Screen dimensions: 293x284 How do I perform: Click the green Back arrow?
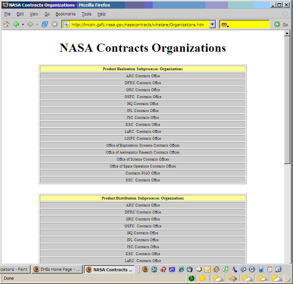tap(16, 24)
